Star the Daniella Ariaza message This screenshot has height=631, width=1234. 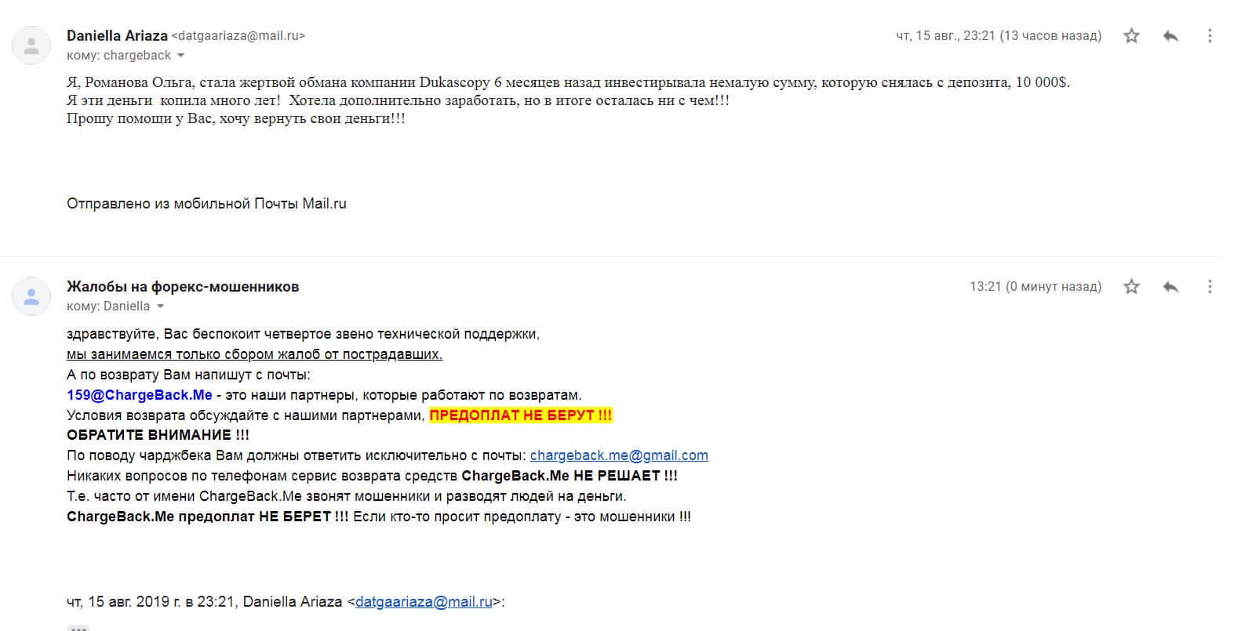1131,36
